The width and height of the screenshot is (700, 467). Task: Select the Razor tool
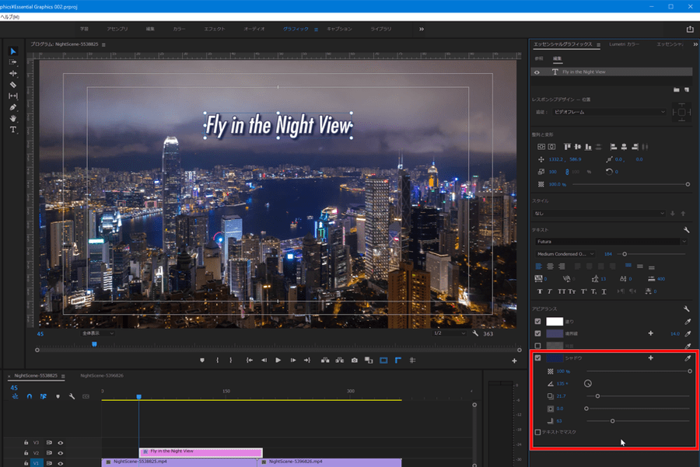click(x=13, y=84)
